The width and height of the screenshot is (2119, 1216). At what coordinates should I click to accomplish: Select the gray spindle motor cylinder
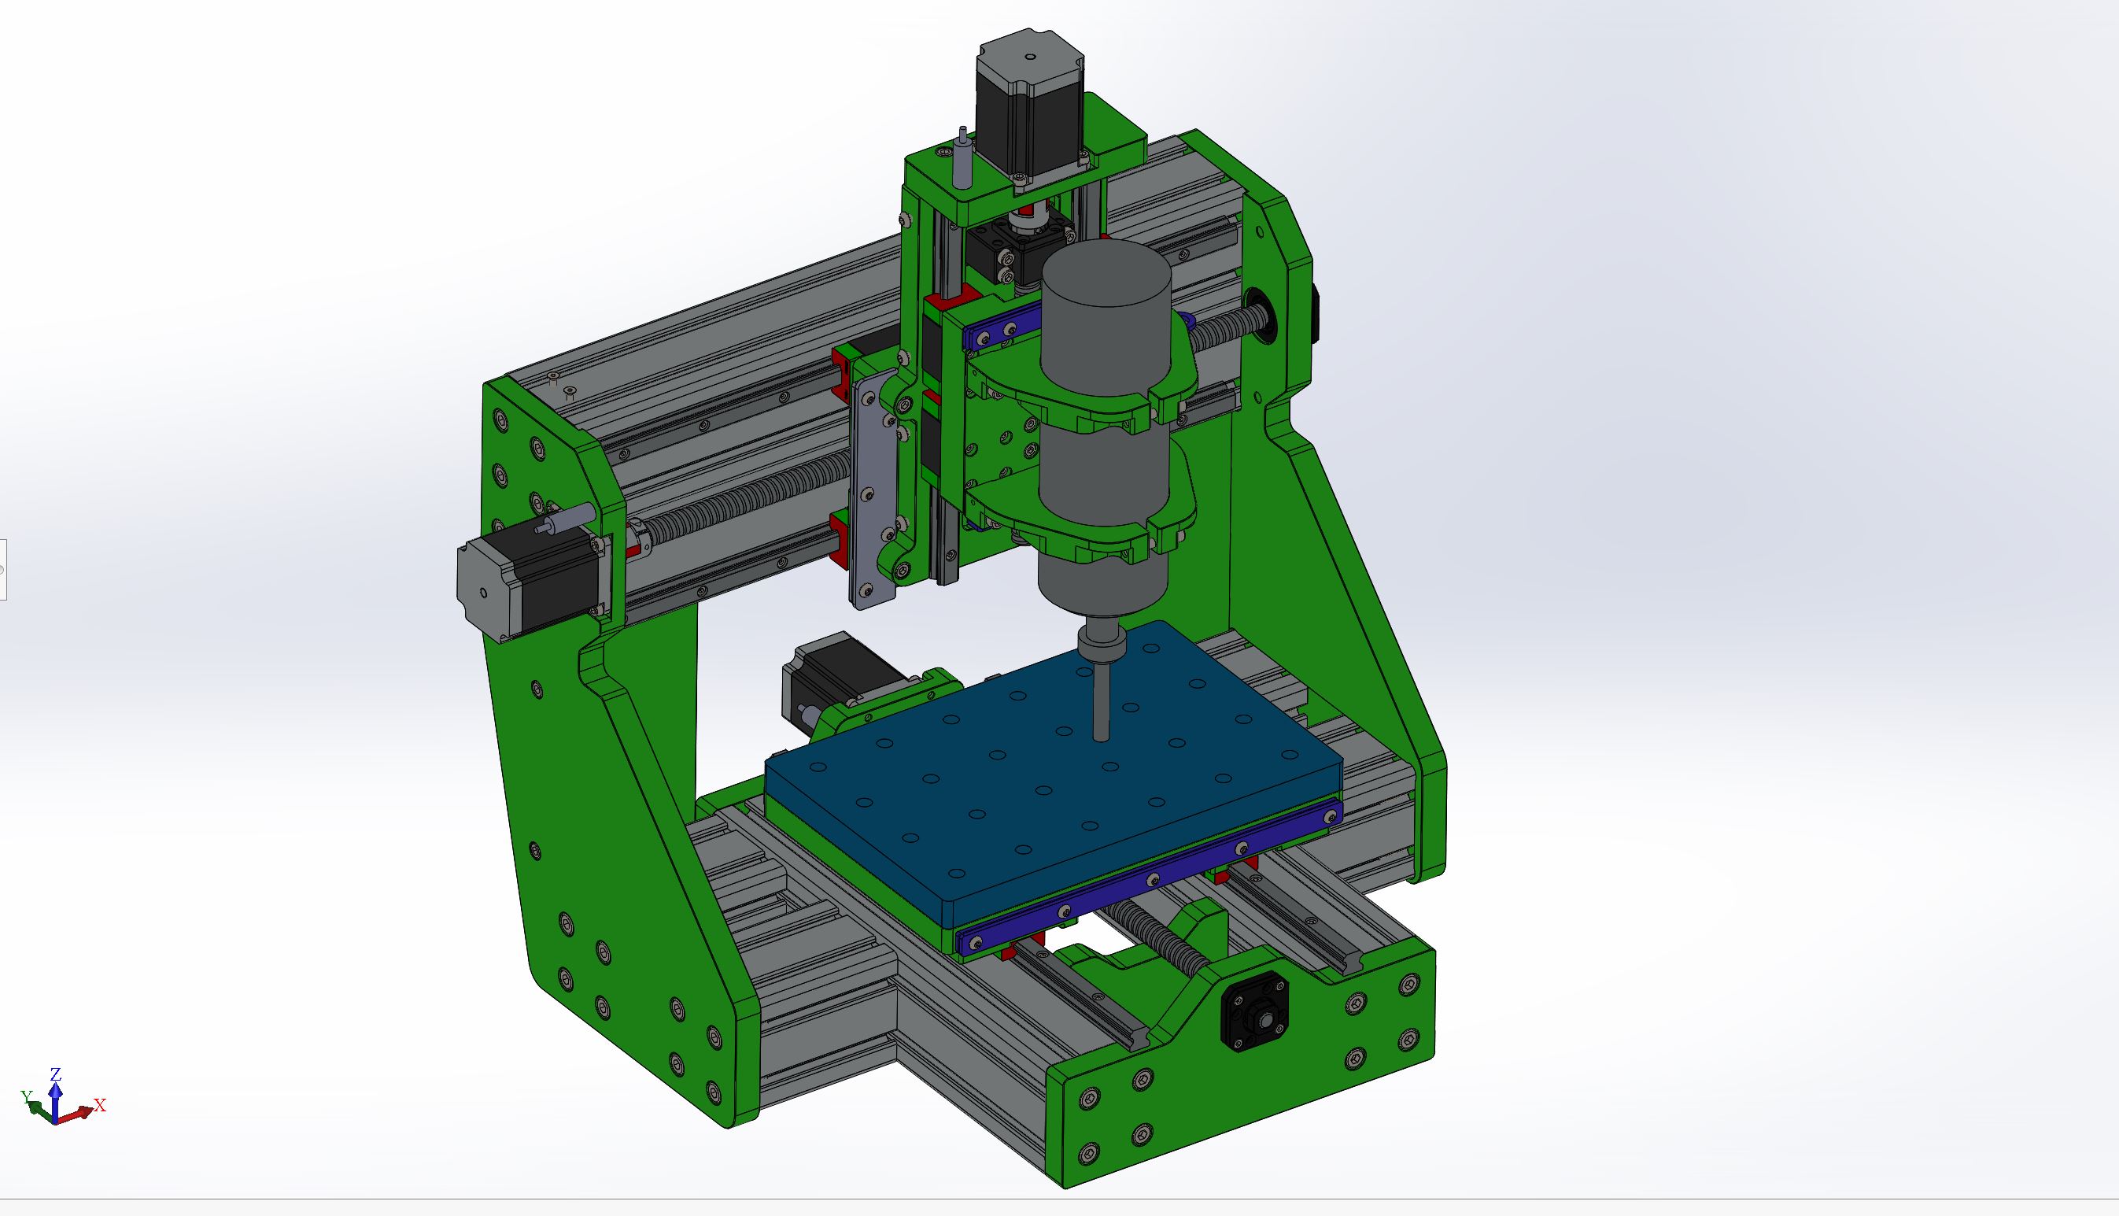click(x=1106, y=334)
